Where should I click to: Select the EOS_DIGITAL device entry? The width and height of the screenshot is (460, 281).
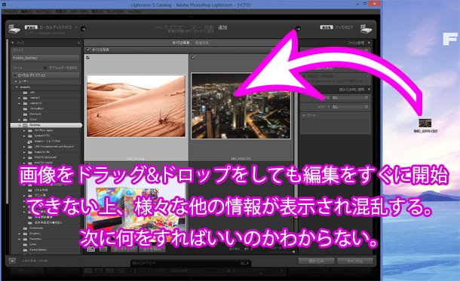coord(45,58)
